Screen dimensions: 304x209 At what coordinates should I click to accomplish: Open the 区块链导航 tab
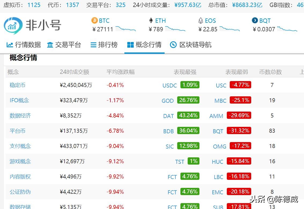191,45
